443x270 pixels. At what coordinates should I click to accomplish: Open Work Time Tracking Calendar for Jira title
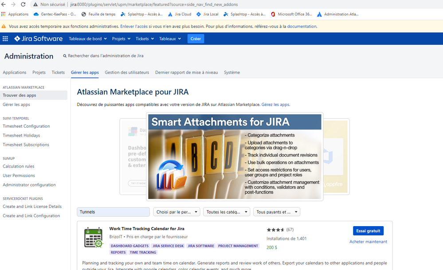click(x=147, y=229)
